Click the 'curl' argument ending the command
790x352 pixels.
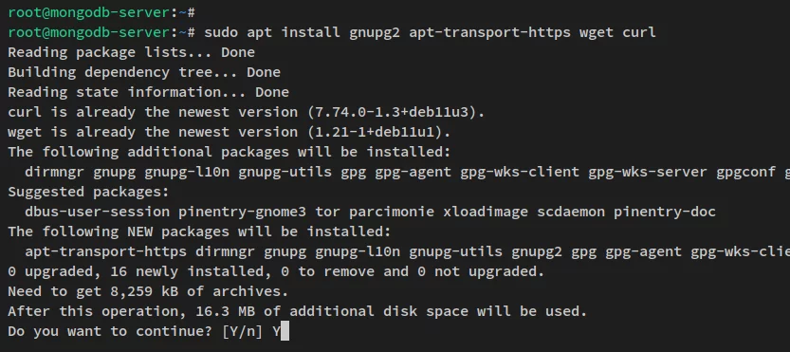tap(639, 33)
